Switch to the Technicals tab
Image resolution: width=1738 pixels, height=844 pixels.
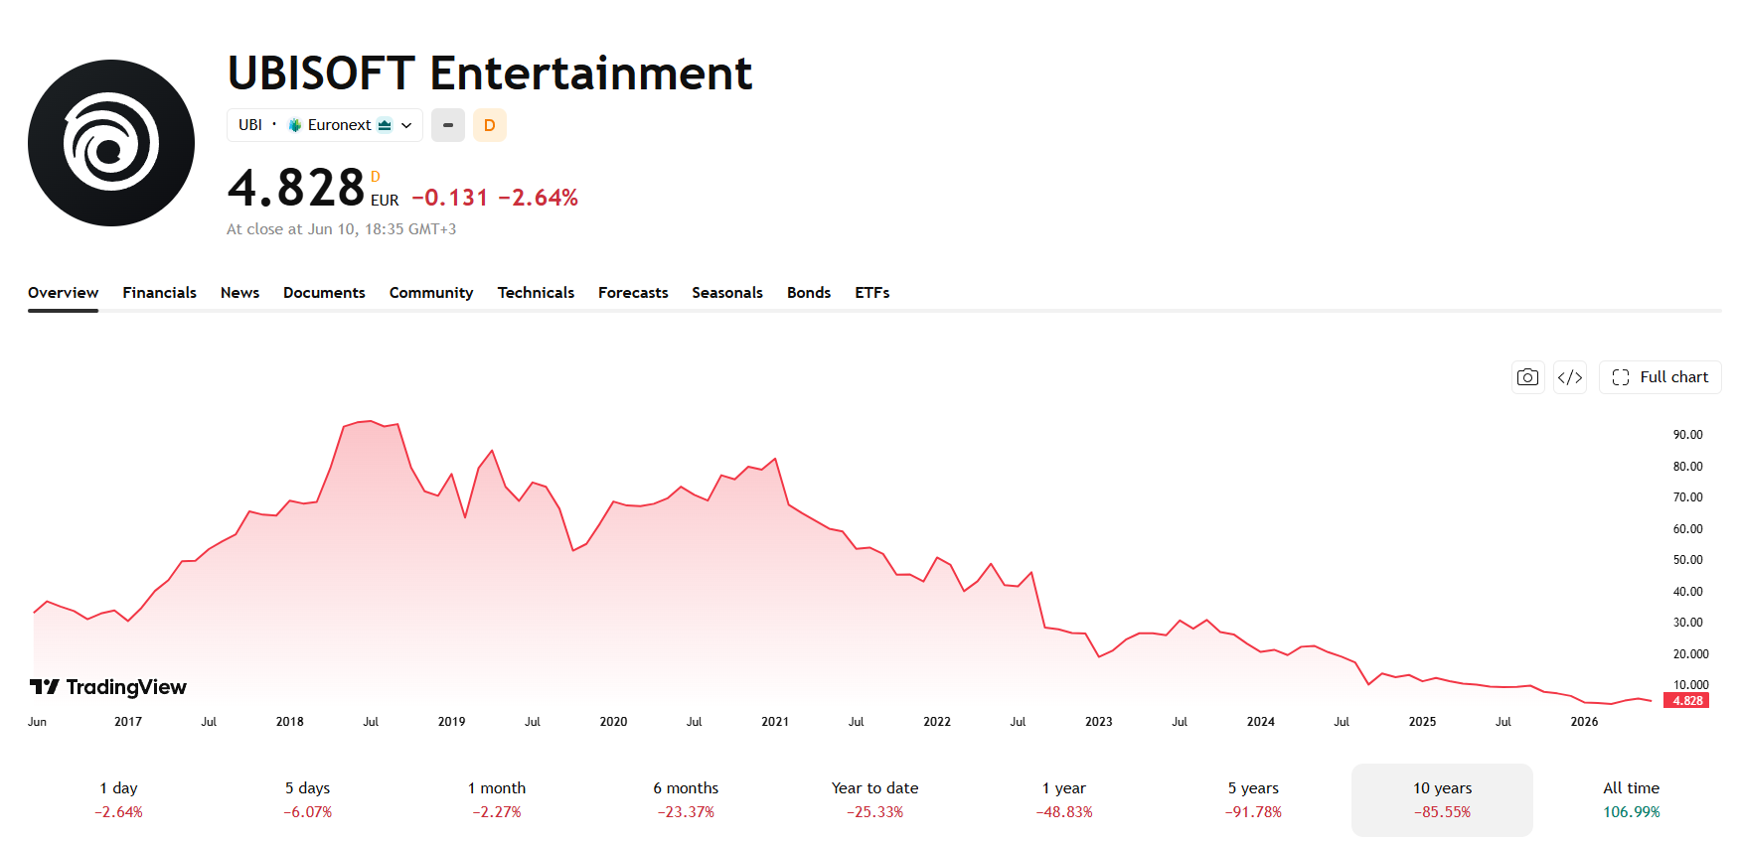(536, 293)
